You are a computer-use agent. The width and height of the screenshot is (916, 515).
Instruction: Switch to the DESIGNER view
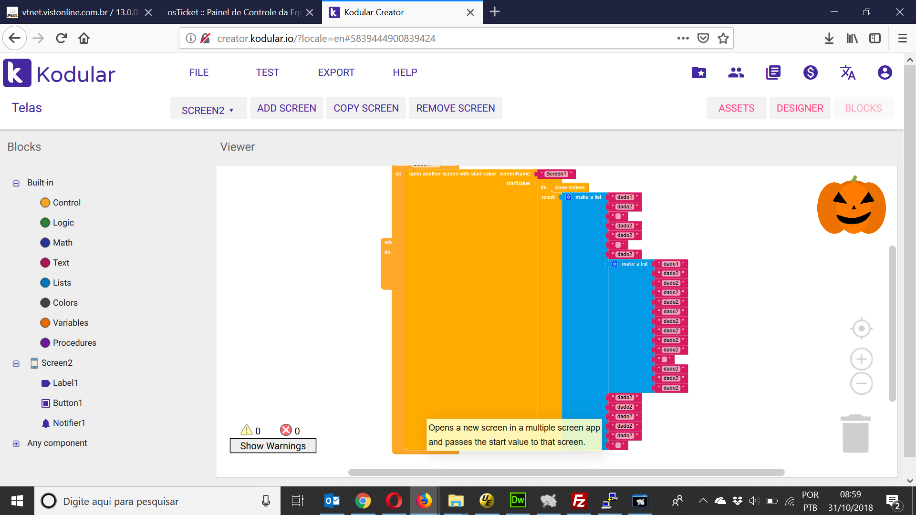tap(800, 108)
